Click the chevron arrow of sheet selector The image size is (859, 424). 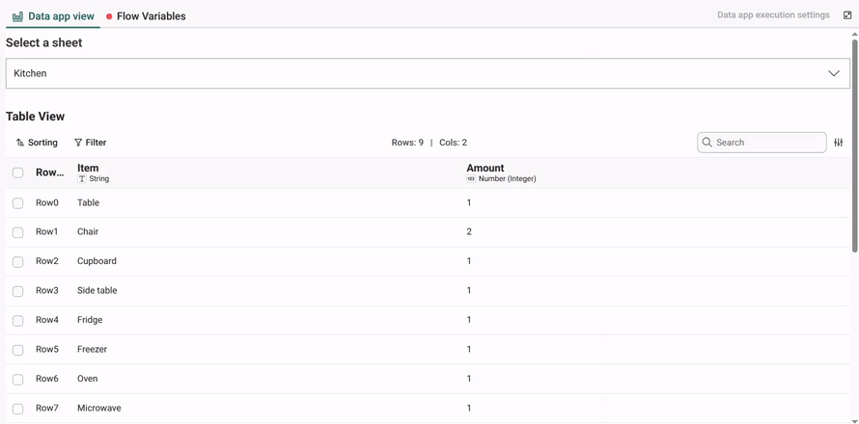click(834, 73)
